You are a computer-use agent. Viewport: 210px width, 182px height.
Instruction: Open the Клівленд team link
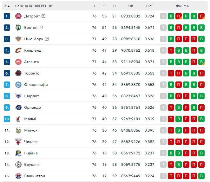coord(33,50)
